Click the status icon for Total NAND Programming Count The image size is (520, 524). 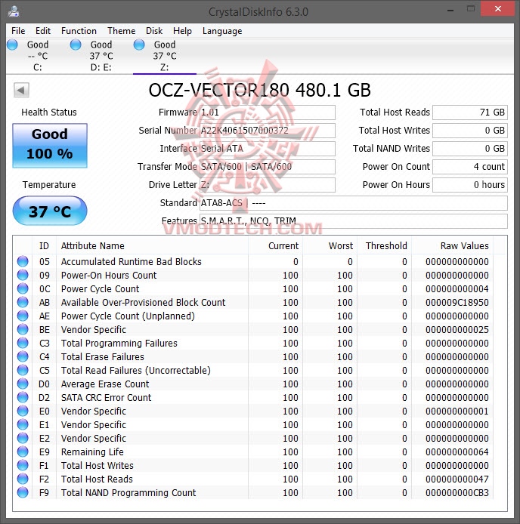pyautogui.click(x=23, y=492)
